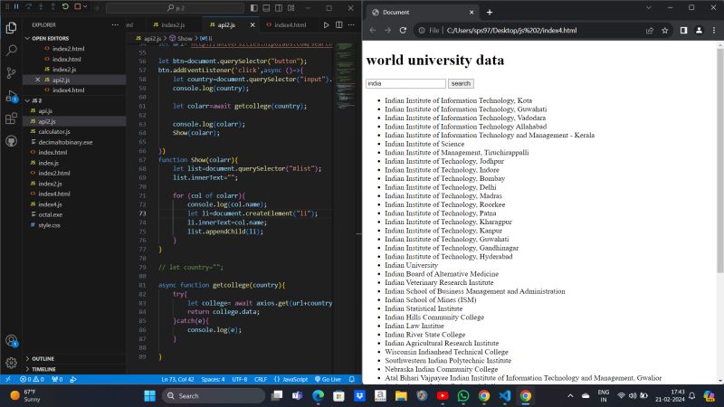The width and height of the screenshot is (724, 407).
Task: Open the Extensions view
Action: point(11,118)
